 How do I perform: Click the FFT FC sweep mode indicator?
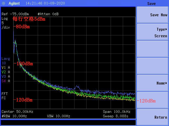[x=4, y=96]
